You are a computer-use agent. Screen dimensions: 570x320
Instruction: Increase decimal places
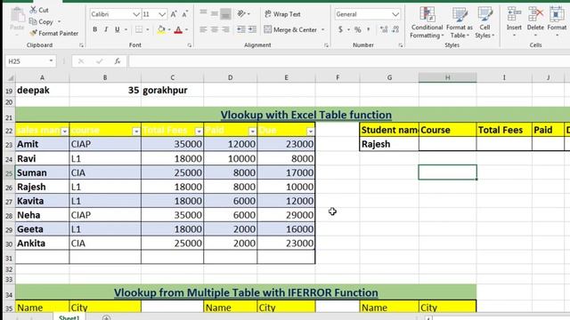[384, 29]
